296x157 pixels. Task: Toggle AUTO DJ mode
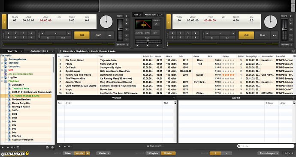139,33
